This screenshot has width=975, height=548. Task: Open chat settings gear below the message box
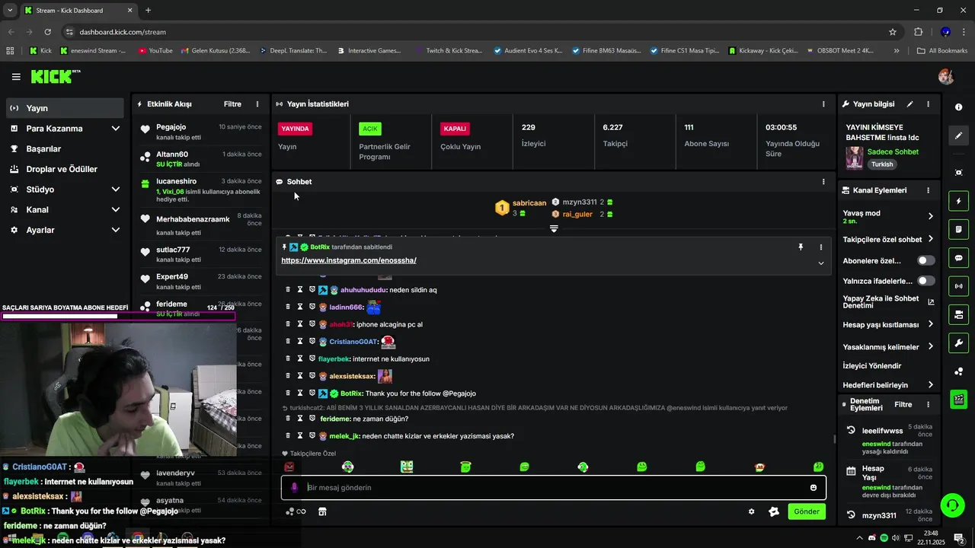[x=751, y=511]
